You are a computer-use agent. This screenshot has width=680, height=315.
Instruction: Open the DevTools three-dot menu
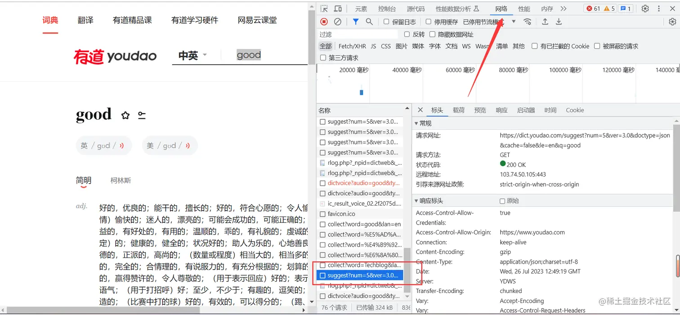659,9
